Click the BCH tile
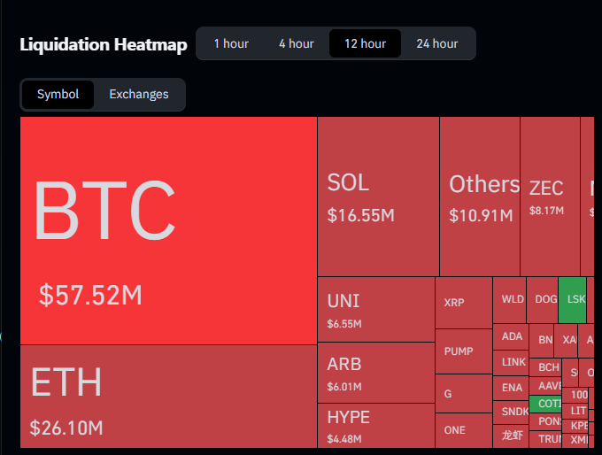Screen dimensions: 602x455 tap(545, 367)
